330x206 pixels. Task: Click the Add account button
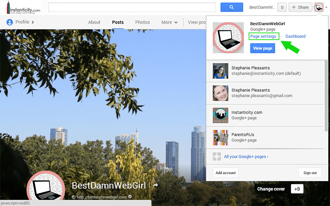[226, 173]
